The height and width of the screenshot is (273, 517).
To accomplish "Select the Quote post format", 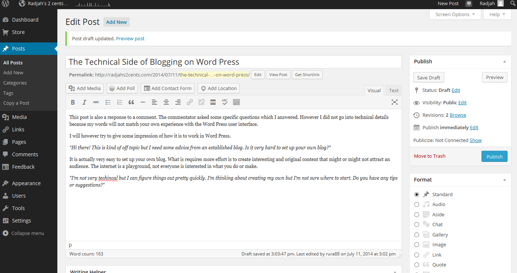I will (417, 265).
